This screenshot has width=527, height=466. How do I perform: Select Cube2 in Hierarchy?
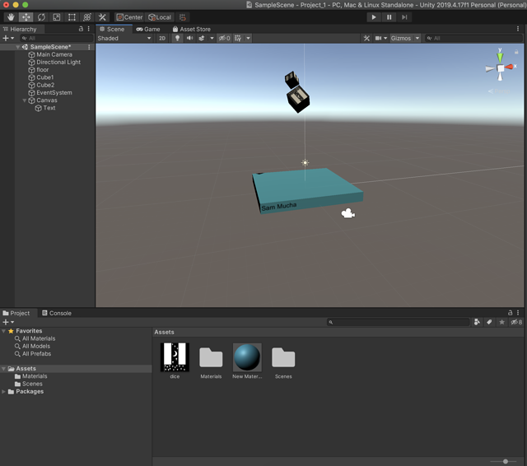point(45,85)
